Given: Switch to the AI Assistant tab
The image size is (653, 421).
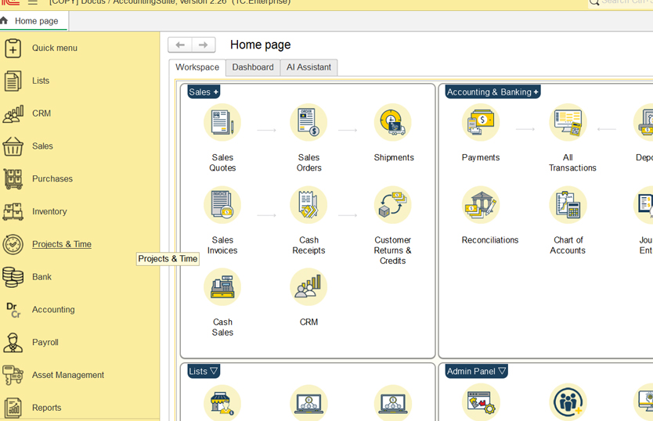Looking at the screenshot, I should click(308, 67).
